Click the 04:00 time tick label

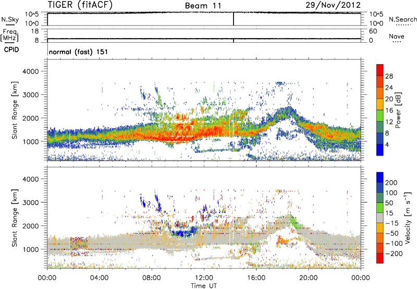(x=99, y=278)
